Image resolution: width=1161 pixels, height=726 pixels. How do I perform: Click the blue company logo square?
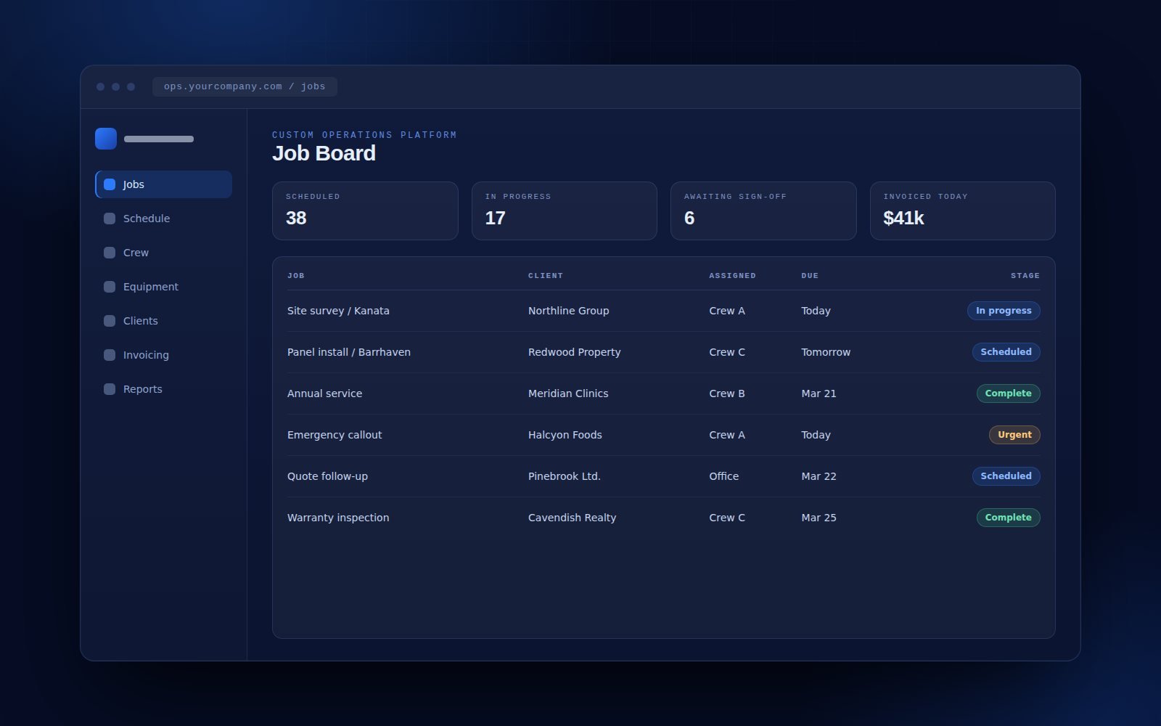coord(106,139)
